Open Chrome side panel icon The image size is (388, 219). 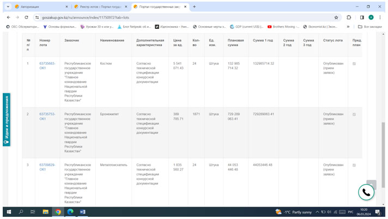(361, 17)
